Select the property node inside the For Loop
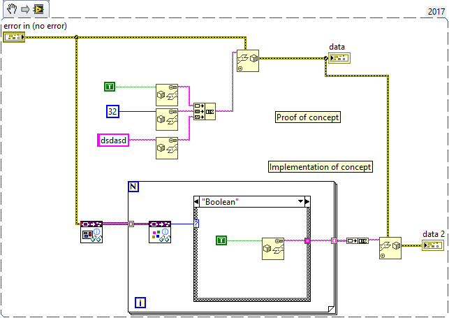The width and height of the screenshot is (449, 318). 160,232
